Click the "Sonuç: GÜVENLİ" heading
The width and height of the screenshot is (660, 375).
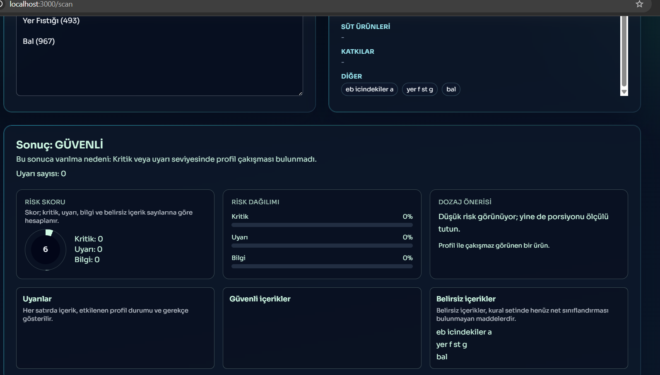point(60,145)
